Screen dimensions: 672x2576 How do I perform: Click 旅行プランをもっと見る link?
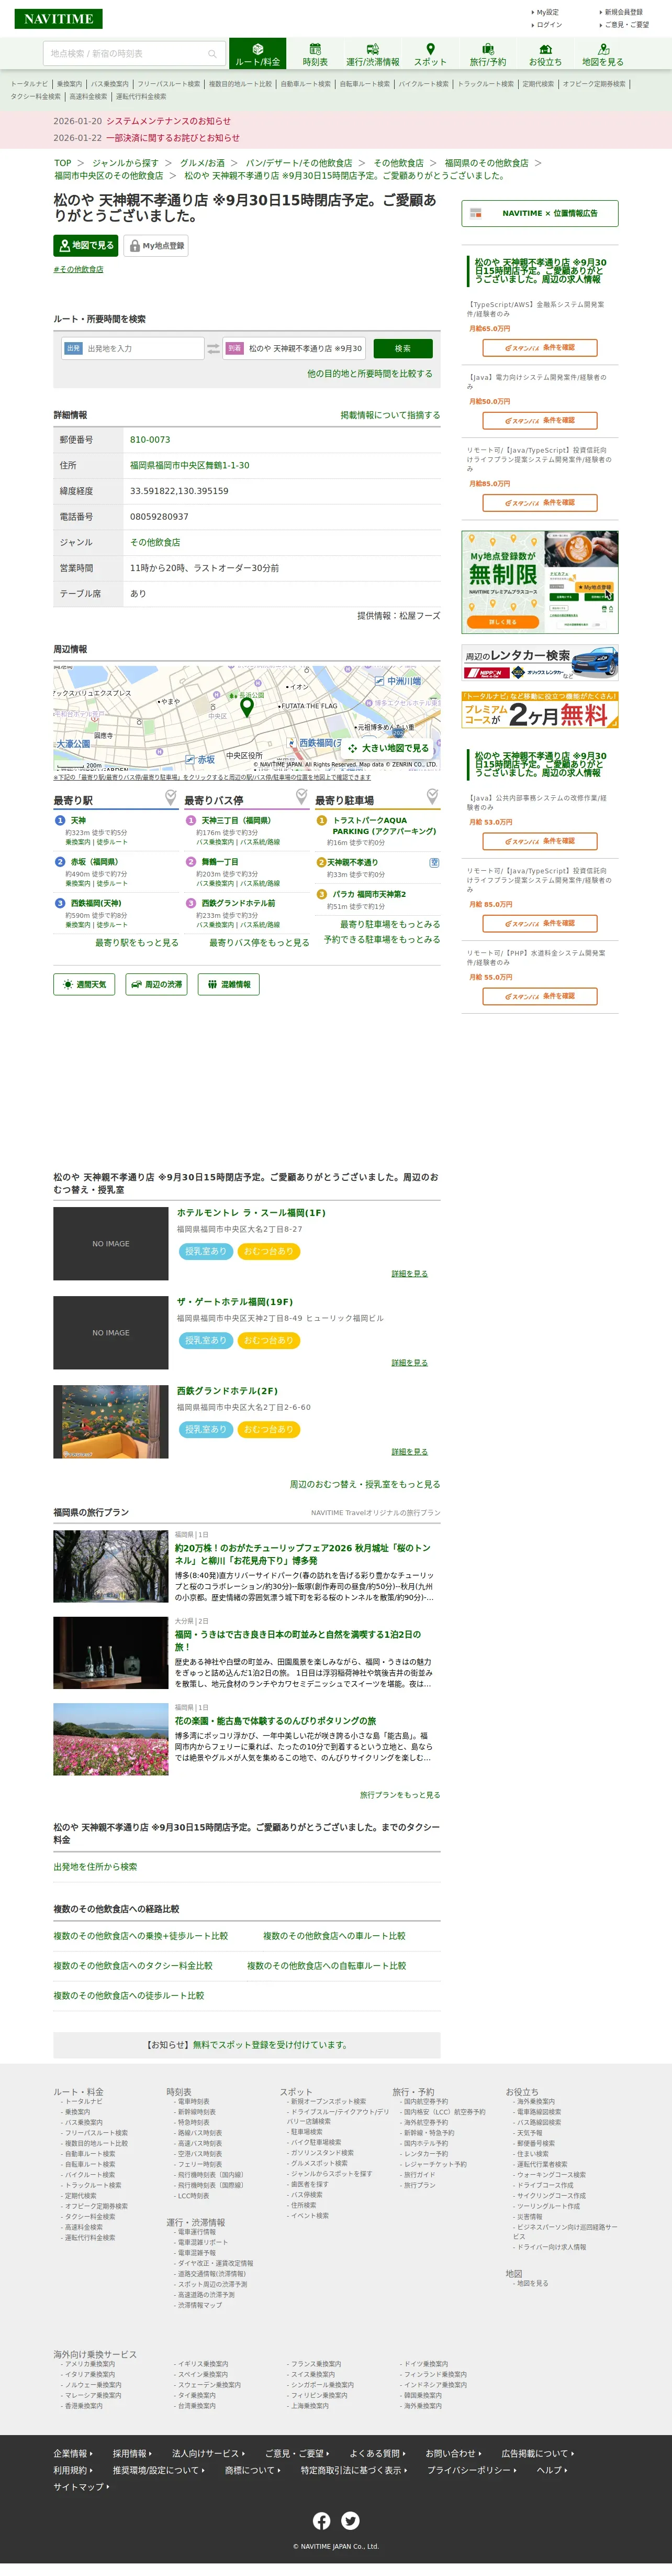coord(399,1795)
